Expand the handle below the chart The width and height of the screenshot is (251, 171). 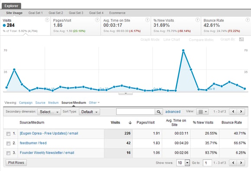(x=125, y=94)
